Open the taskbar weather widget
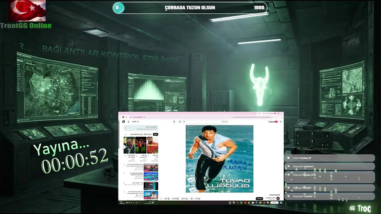The height and width of the screenshot is (214, 381). [149, 203]
